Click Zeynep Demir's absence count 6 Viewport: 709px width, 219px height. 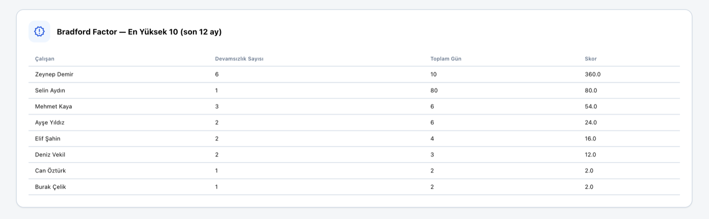tap(217, 75)
